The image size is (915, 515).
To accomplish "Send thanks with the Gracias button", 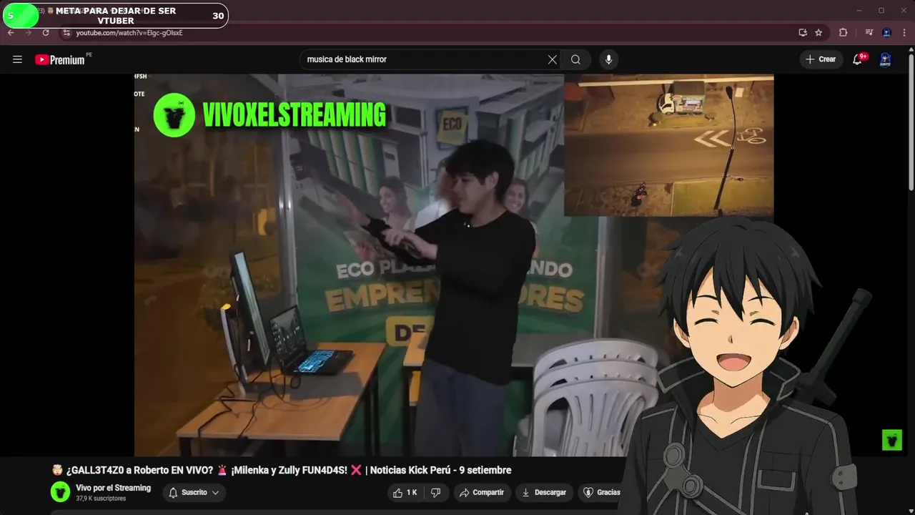I will pos(601,492).
